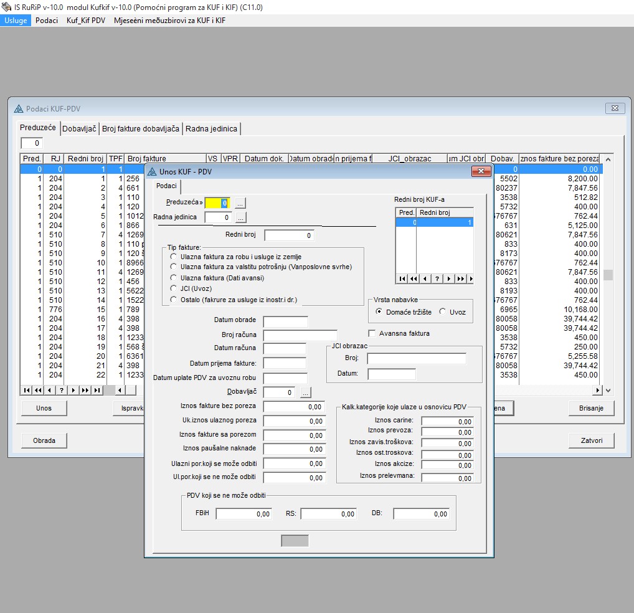Go to last record in main grid navigator
The width and height of the screenshot is (634, 613).
(97, 390)
